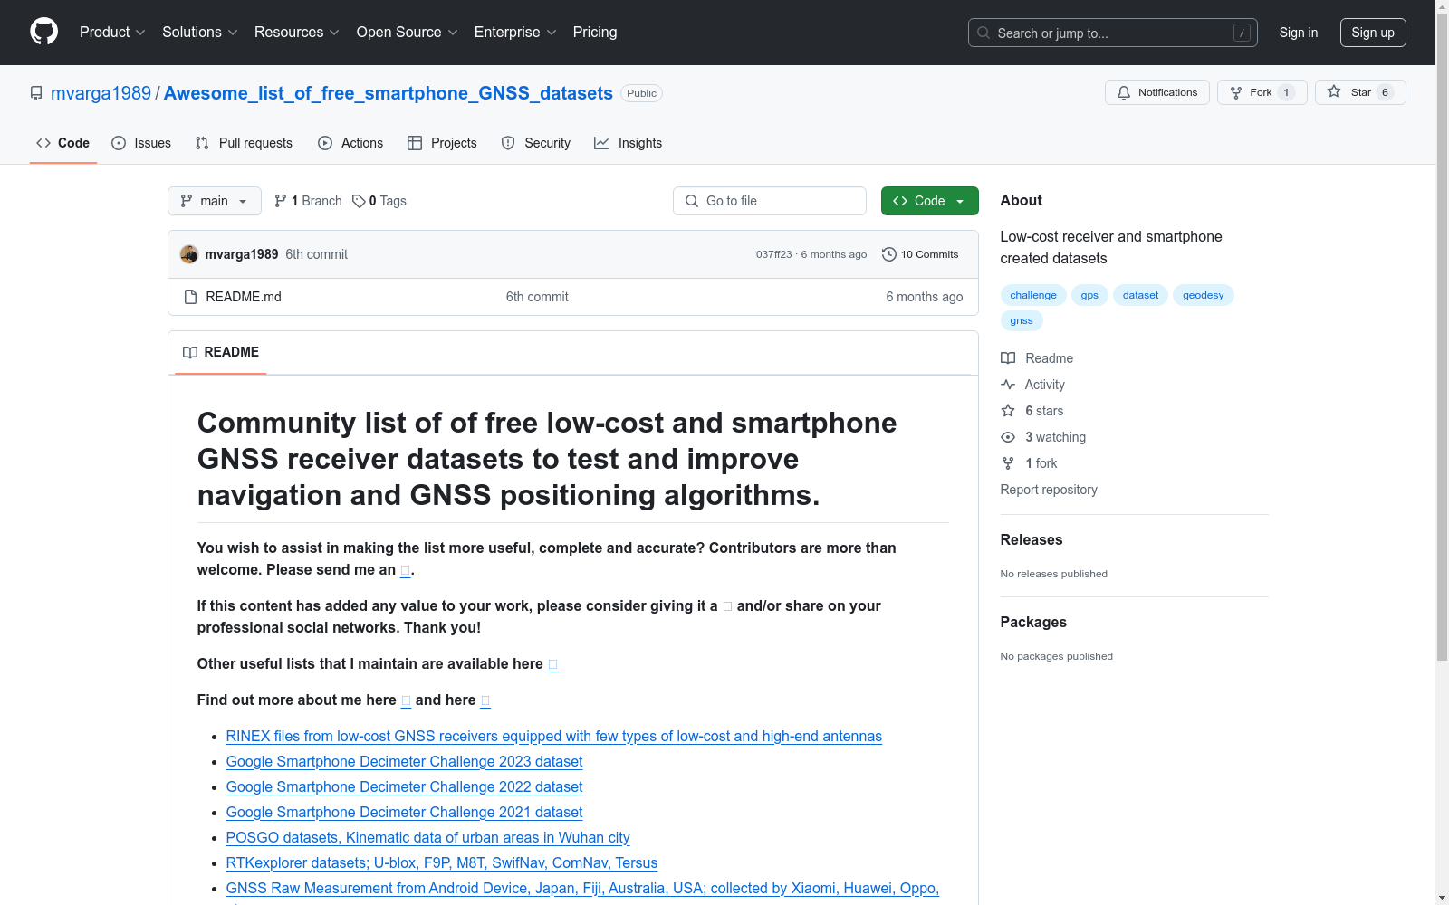
Task: Click the Fork repository icon
Action: point(1236,92)
